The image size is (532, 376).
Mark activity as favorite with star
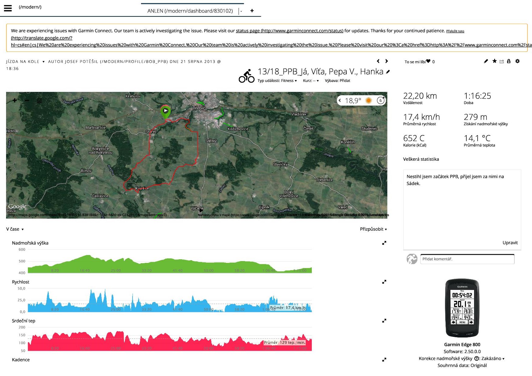(x=494, y=61)
